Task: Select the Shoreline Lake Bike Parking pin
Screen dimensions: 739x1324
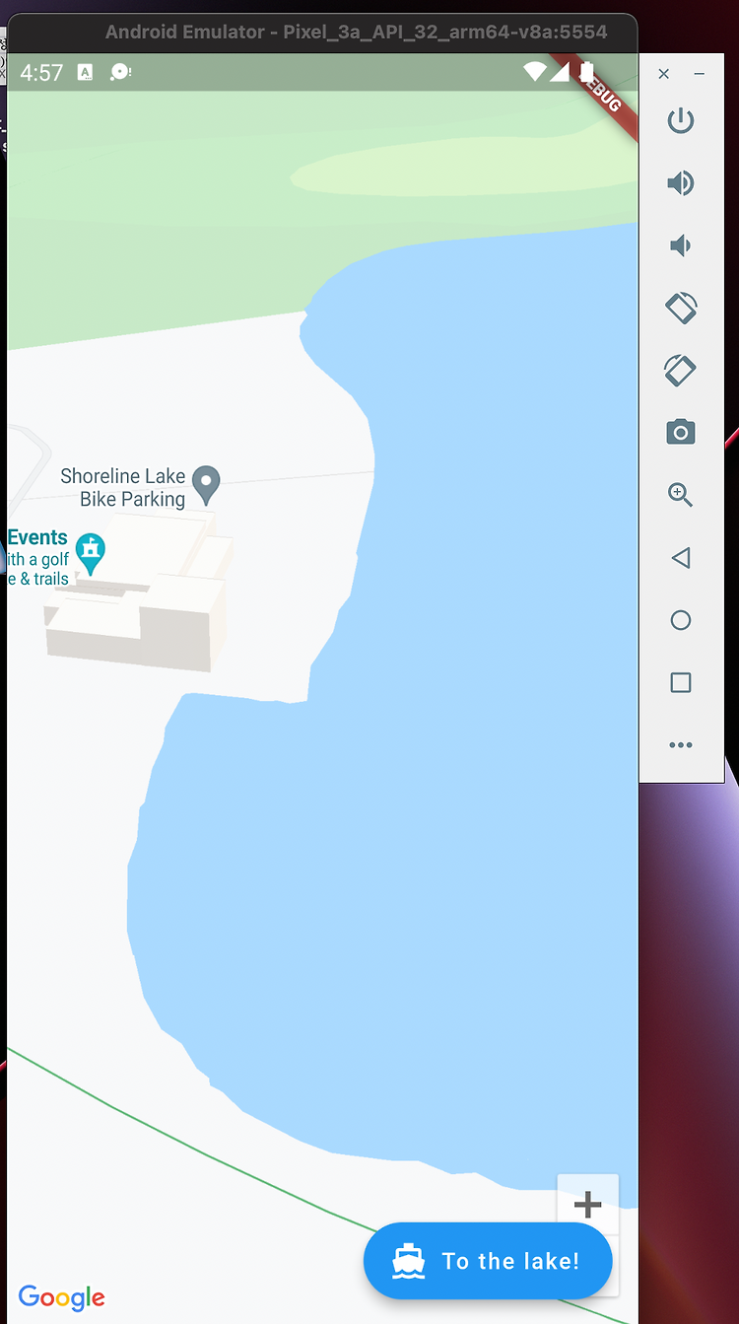Action: tap(206, 484)
